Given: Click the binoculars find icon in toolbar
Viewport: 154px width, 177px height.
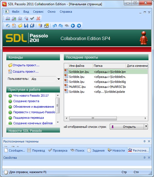Looking at the screenshot, I should (x=67, y=26).
